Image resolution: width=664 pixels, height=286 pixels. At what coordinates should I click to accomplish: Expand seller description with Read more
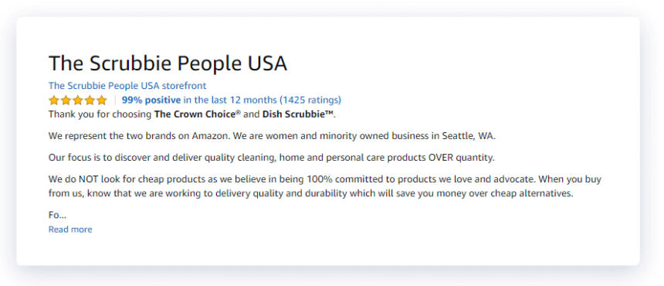[70, 230]
